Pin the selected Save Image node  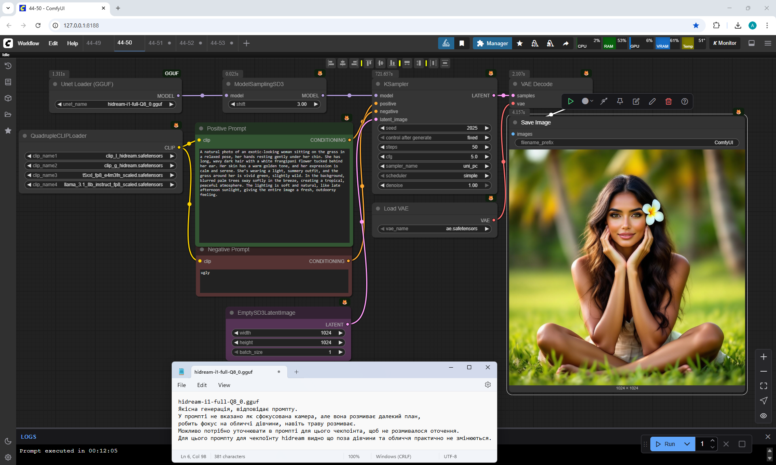(x=620, y=101)
